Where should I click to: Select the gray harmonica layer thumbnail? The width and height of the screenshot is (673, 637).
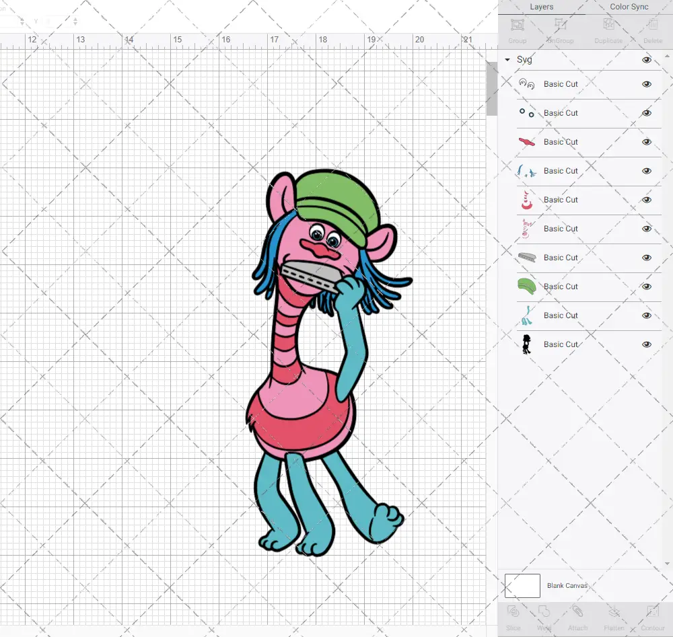point(527,258)
